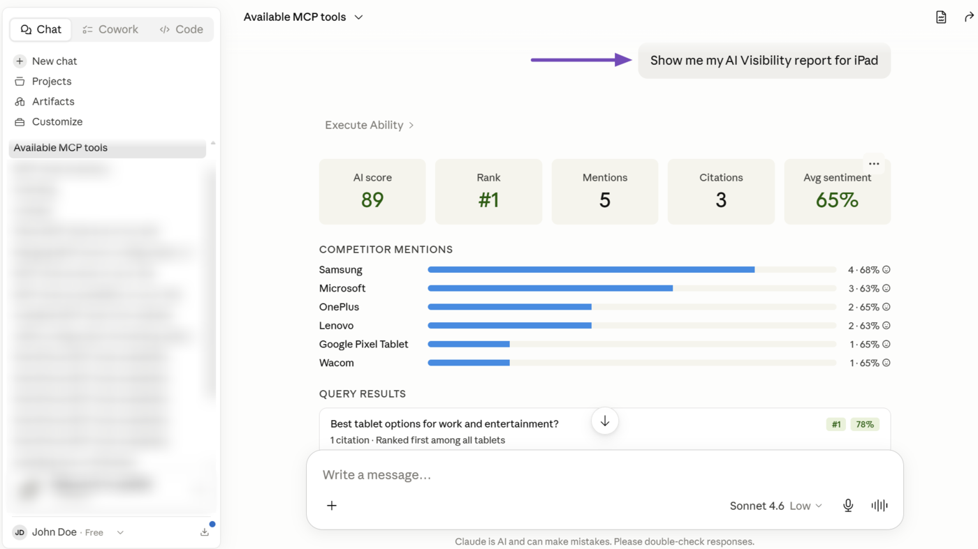This screenshot has height=549, width=978.
Task: Click the download icon in sidebar footer
Action: pyautogui.click(x=205, y=532)
